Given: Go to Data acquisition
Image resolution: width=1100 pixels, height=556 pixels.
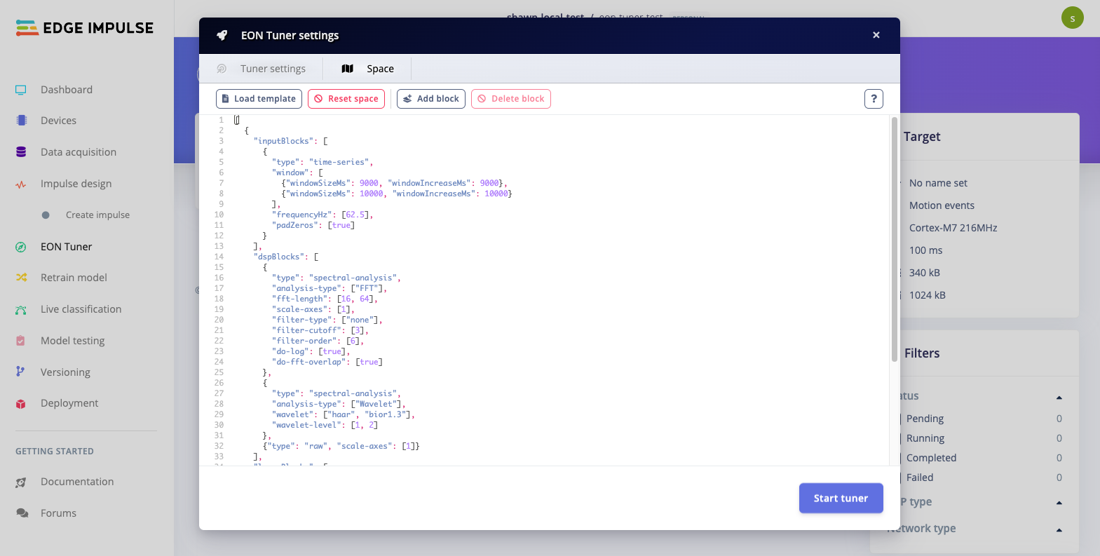Looking at the screenshot, I should click(79, 152).
